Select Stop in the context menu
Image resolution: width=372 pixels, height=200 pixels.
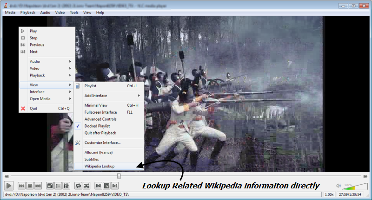[47, 38]
